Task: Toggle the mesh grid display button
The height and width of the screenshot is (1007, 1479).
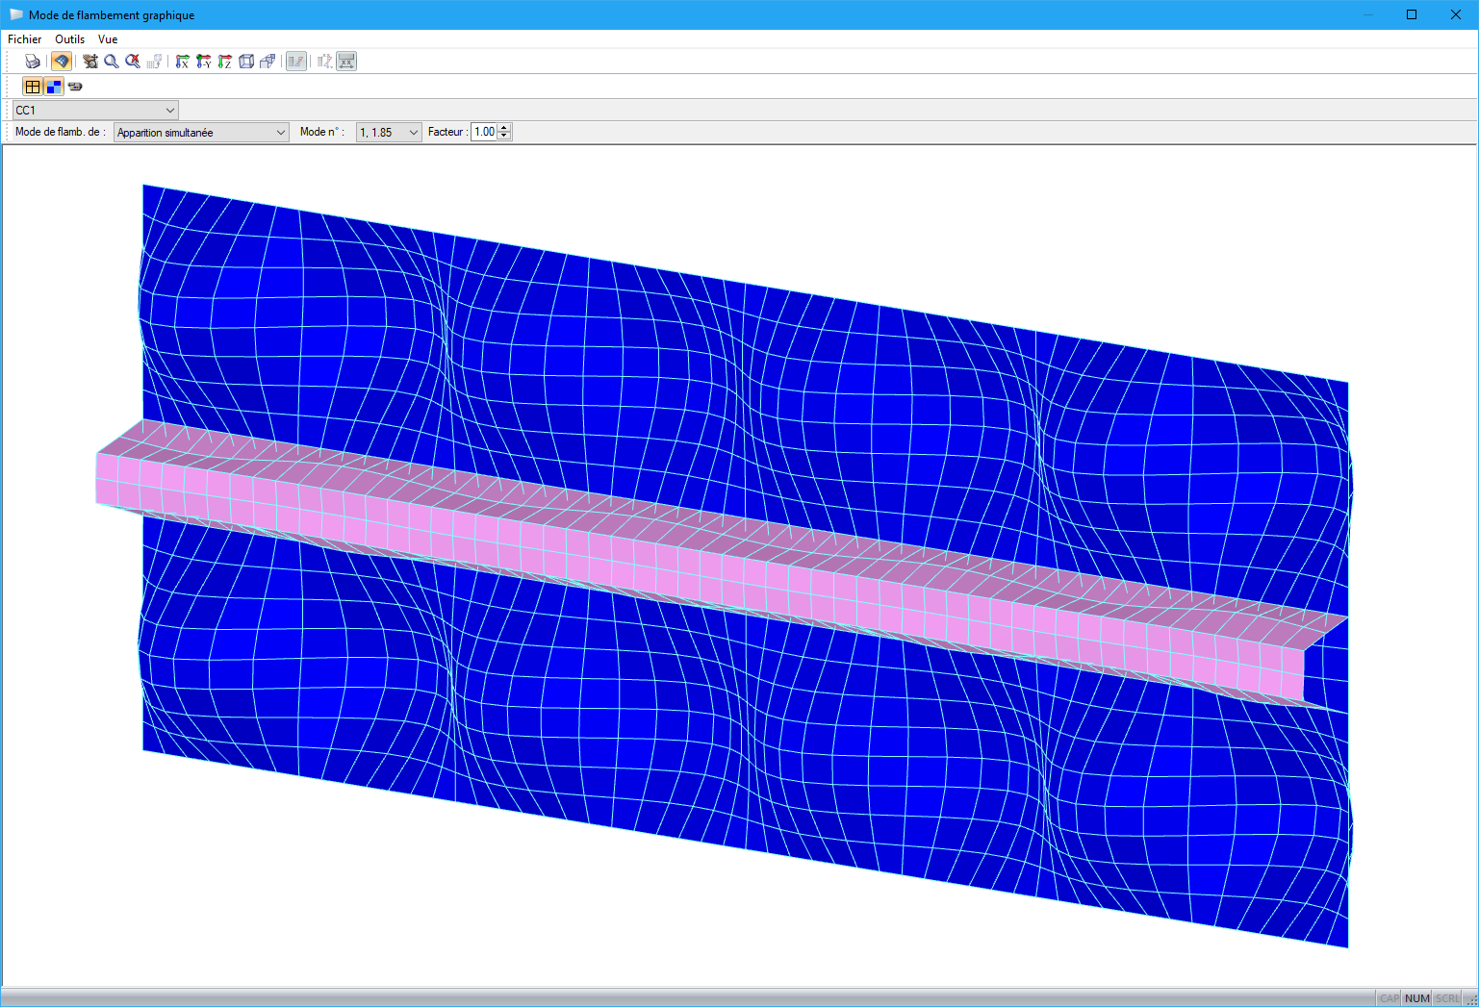Action: (33, 87)
